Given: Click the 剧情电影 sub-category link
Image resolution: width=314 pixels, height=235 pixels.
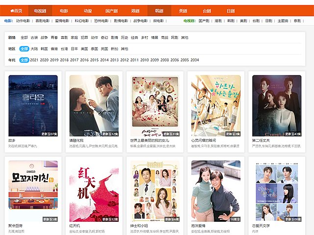Looking at the screenshot, I should coord(121,21).
